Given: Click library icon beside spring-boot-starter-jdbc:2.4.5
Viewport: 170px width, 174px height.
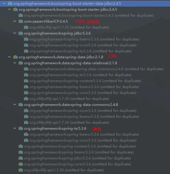Looking at the screenshot, I should pos(15,10).
